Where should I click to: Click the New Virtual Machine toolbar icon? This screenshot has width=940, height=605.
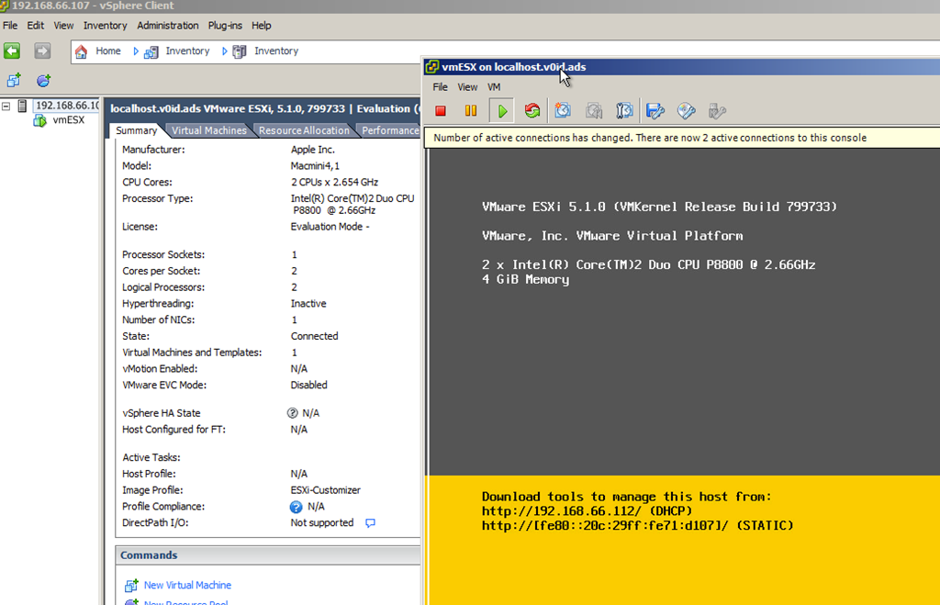14,81
